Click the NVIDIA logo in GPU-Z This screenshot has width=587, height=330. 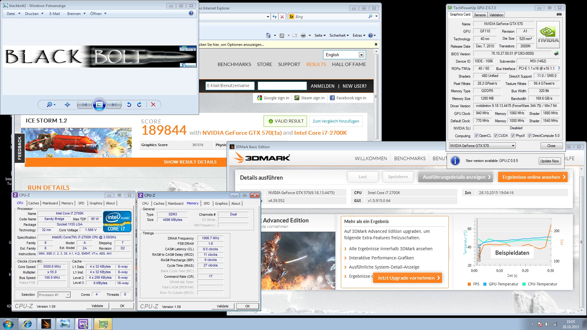548,35
